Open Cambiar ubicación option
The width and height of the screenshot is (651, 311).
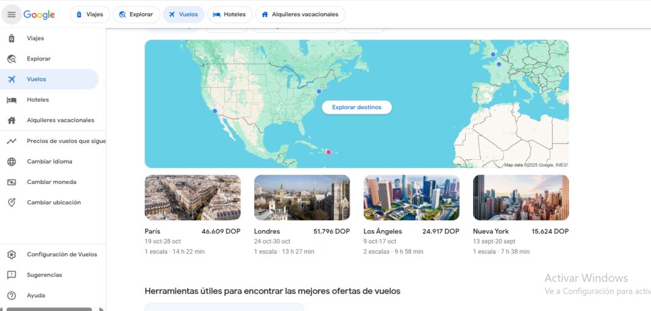pos(54,202)
